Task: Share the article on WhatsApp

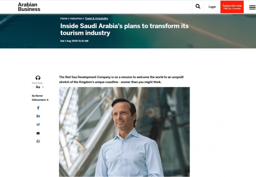Action: pyautogui.click(x=38, y=141)
